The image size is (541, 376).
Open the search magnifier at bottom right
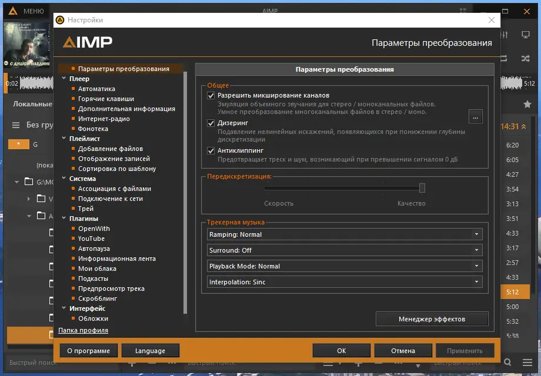click(507, 362)
